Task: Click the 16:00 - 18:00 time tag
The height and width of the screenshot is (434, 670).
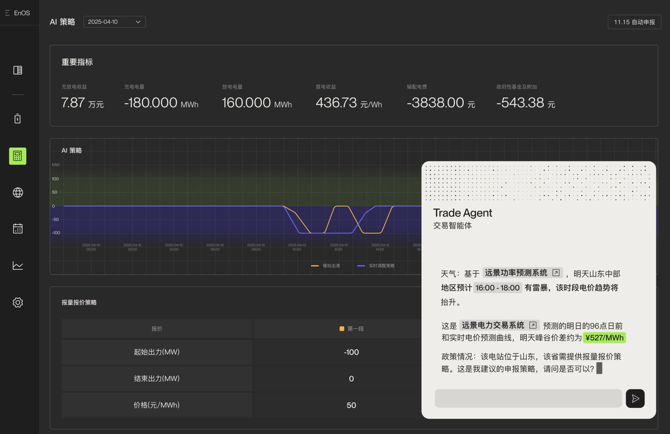Action: click(497, 288)
